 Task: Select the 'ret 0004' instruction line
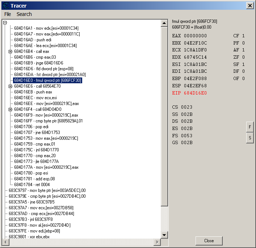(x=31, y=185)
